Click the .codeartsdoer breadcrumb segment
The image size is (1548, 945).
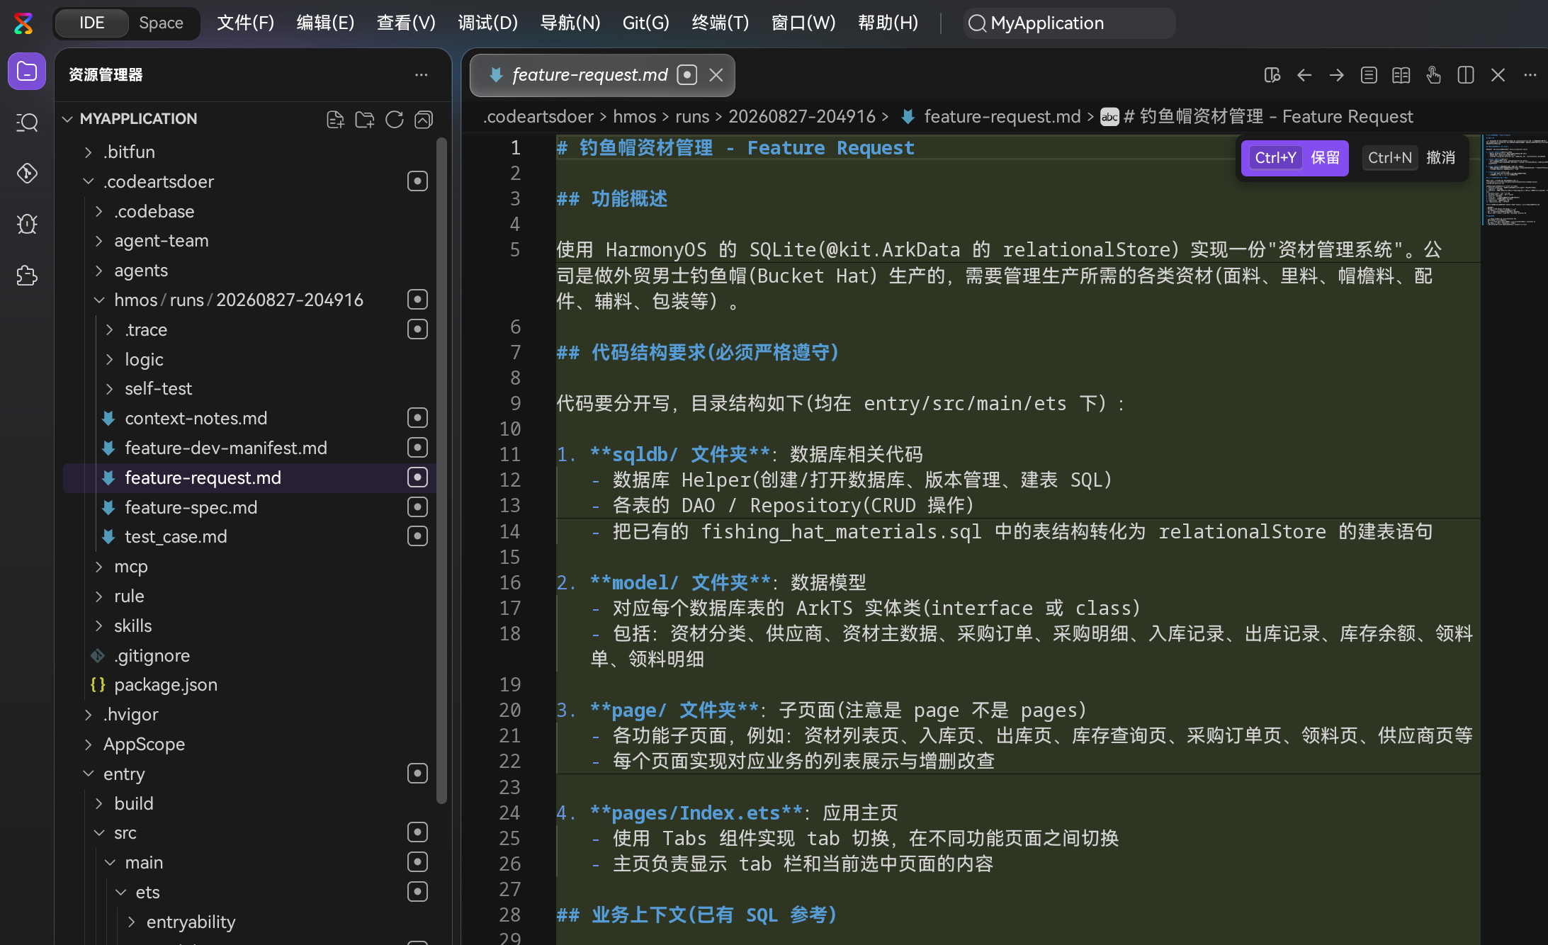tap(538, 117)
